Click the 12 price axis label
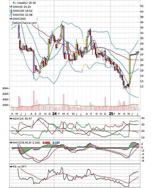The height and width of the screenshot is (188, 151). click(x=142, y=87)
